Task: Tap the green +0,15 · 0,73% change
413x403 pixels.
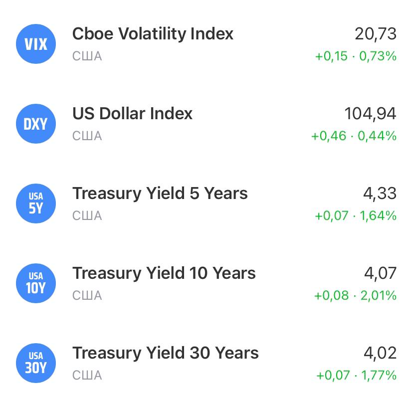Action: 356,56
